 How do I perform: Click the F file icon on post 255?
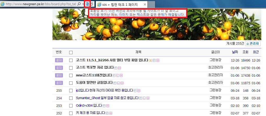(x=135, y=90)
